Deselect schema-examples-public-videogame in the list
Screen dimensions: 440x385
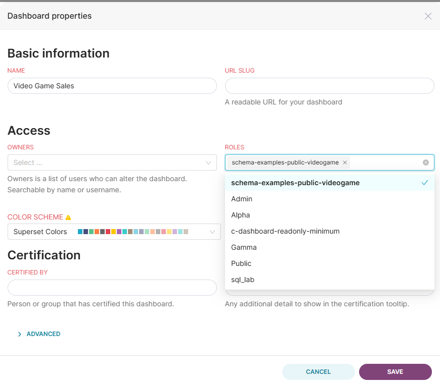329,183
